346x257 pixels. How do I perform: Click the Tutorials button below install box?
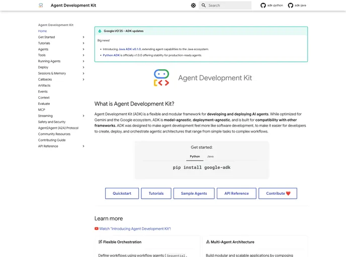(x=156, y=193)
